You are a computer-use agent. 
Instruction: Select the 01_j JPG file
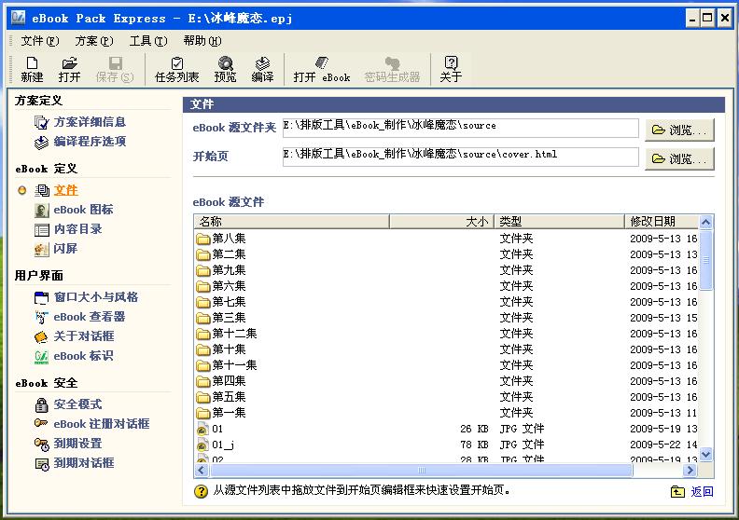click(216, 445)
